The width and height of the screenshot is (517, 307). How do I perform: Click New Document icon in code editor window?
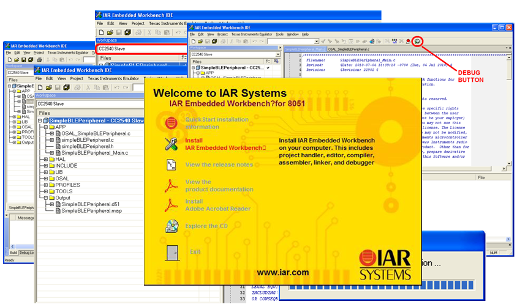[194, 42]
